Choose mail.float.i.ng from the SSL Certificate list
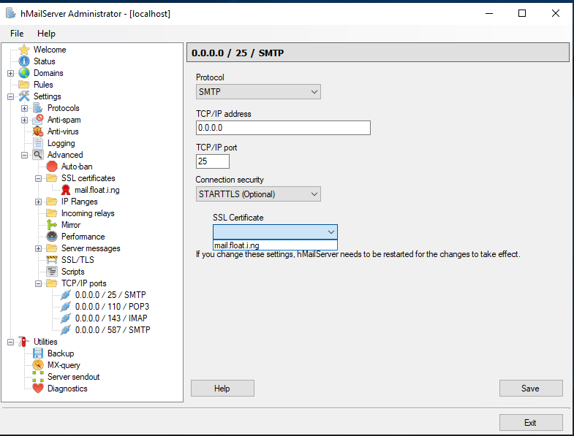 tap(275, 245)
